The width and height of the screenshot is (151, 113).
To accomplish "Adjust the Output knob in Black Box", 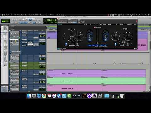I will pyautogui.click(x=128, y=35).
